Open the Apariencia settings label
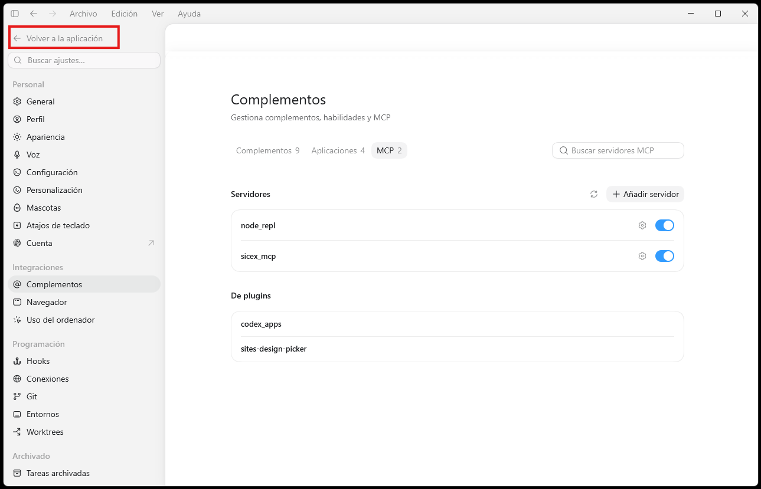The image size is (761, 489). coord(45,137)
